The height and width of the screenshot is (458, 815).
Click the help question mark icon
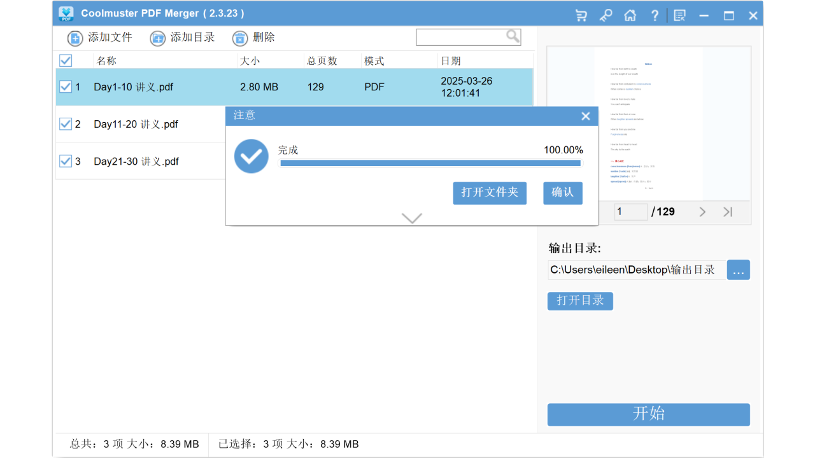tap(655, 14)
